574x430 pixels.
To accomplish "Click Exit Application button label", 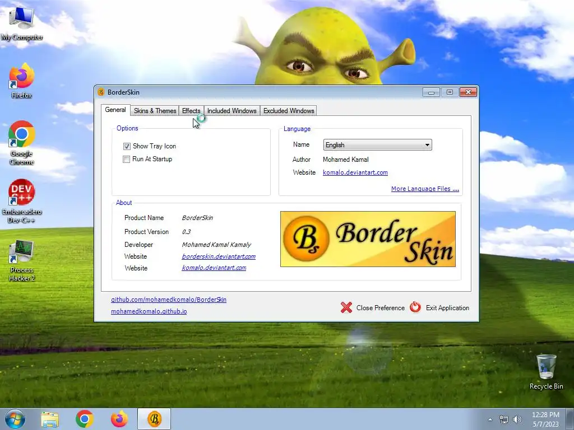I will point(447,308).
